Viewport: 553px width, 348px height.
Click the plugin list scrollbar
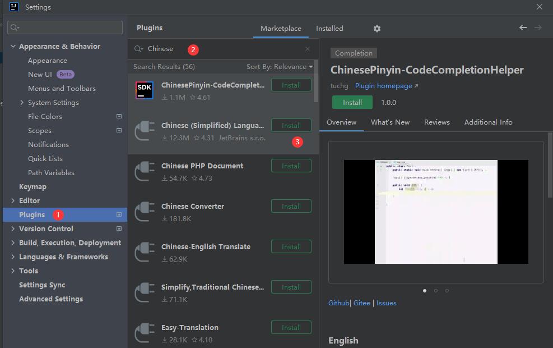tap(316, 81)
